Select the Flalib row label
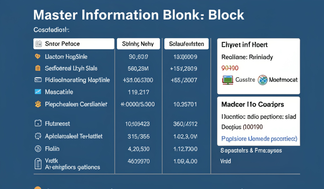 (52, 149)
